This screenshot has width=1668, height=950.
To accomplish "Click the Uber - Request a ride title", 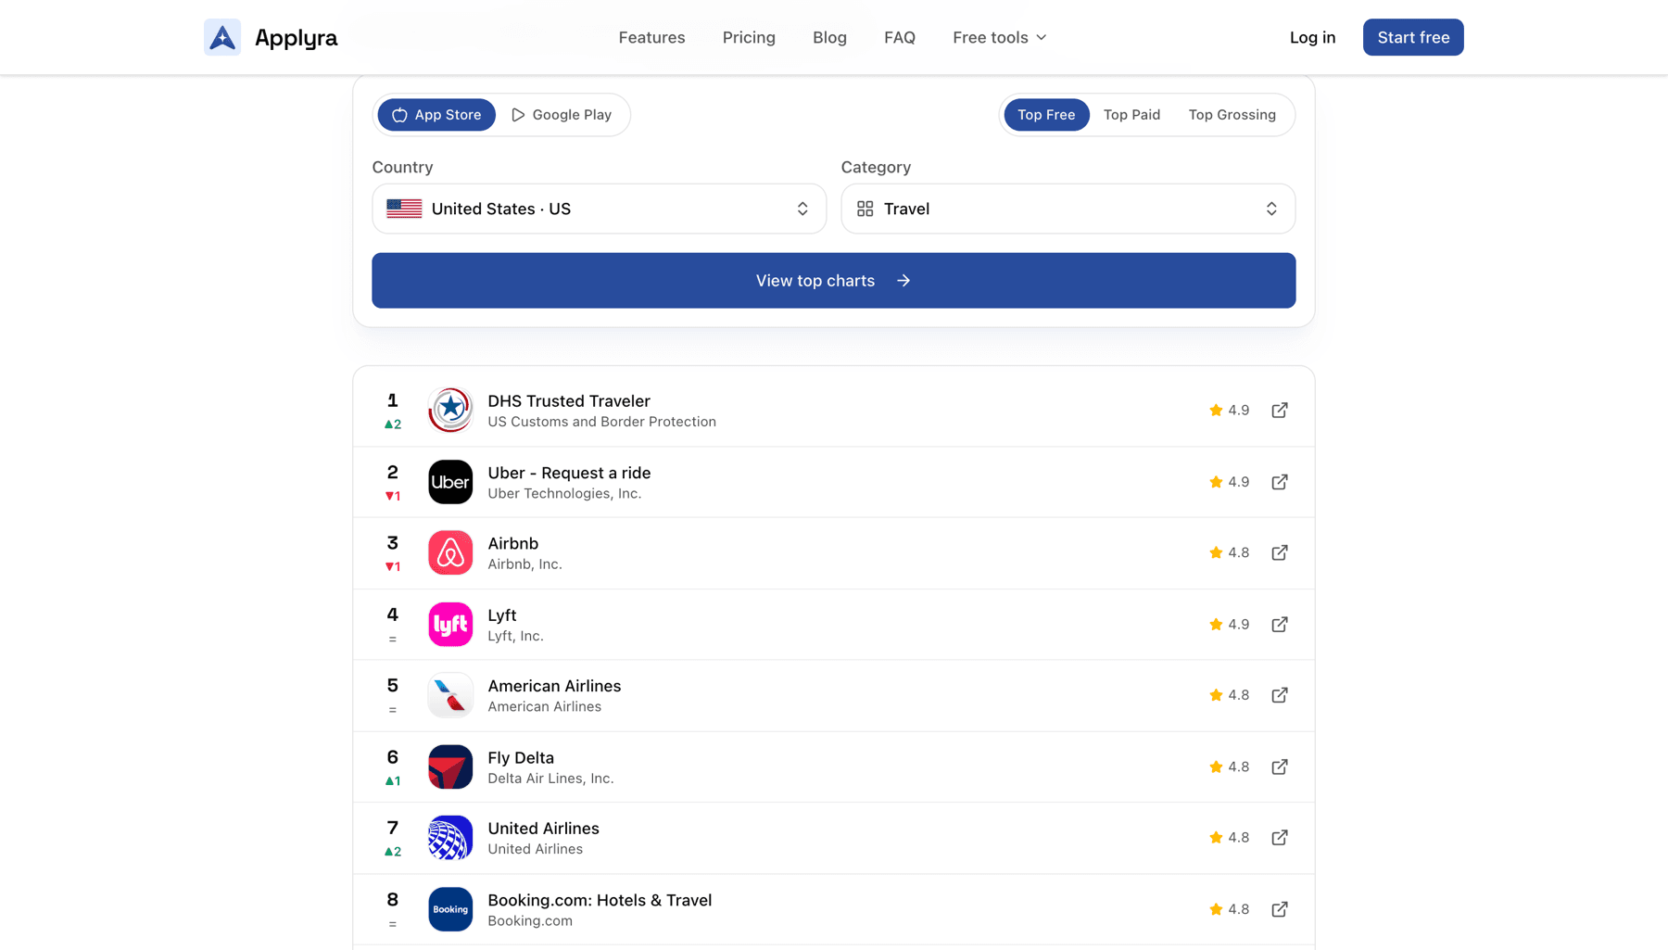I will click(x=569, y=473).
